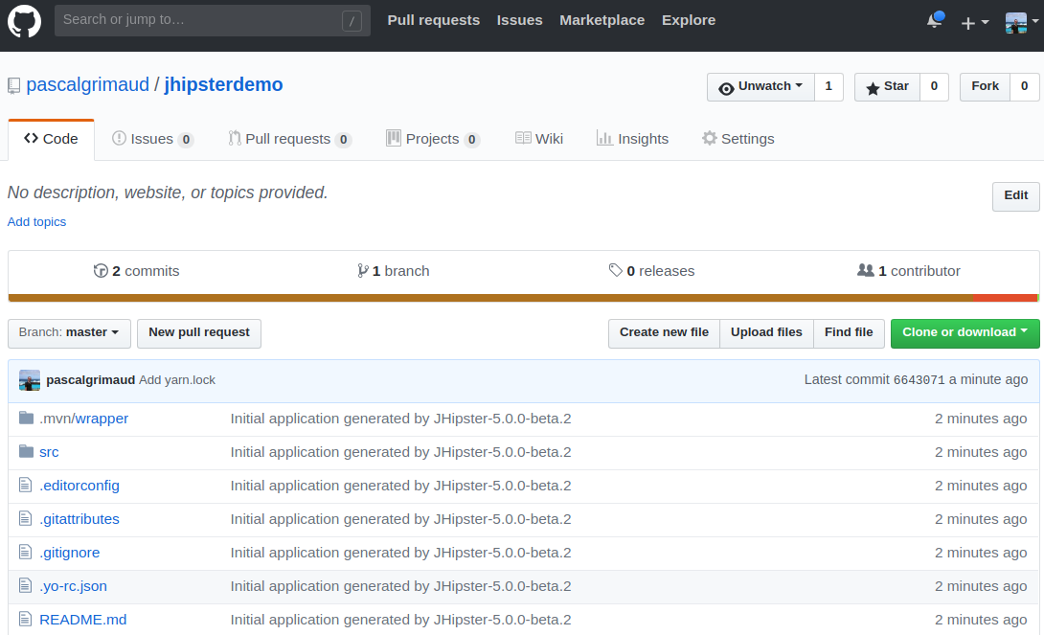Image resolution: width=1044 pixels, height=635 pixels.
Task: Open the notifications bell
Action: coord(935,21)
